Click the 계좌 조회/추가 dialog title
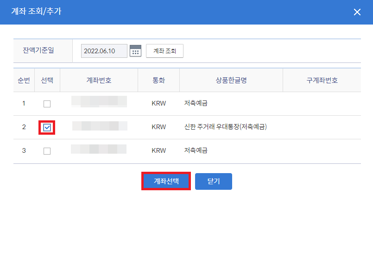The image size is (373, 262). coord(37,11)
